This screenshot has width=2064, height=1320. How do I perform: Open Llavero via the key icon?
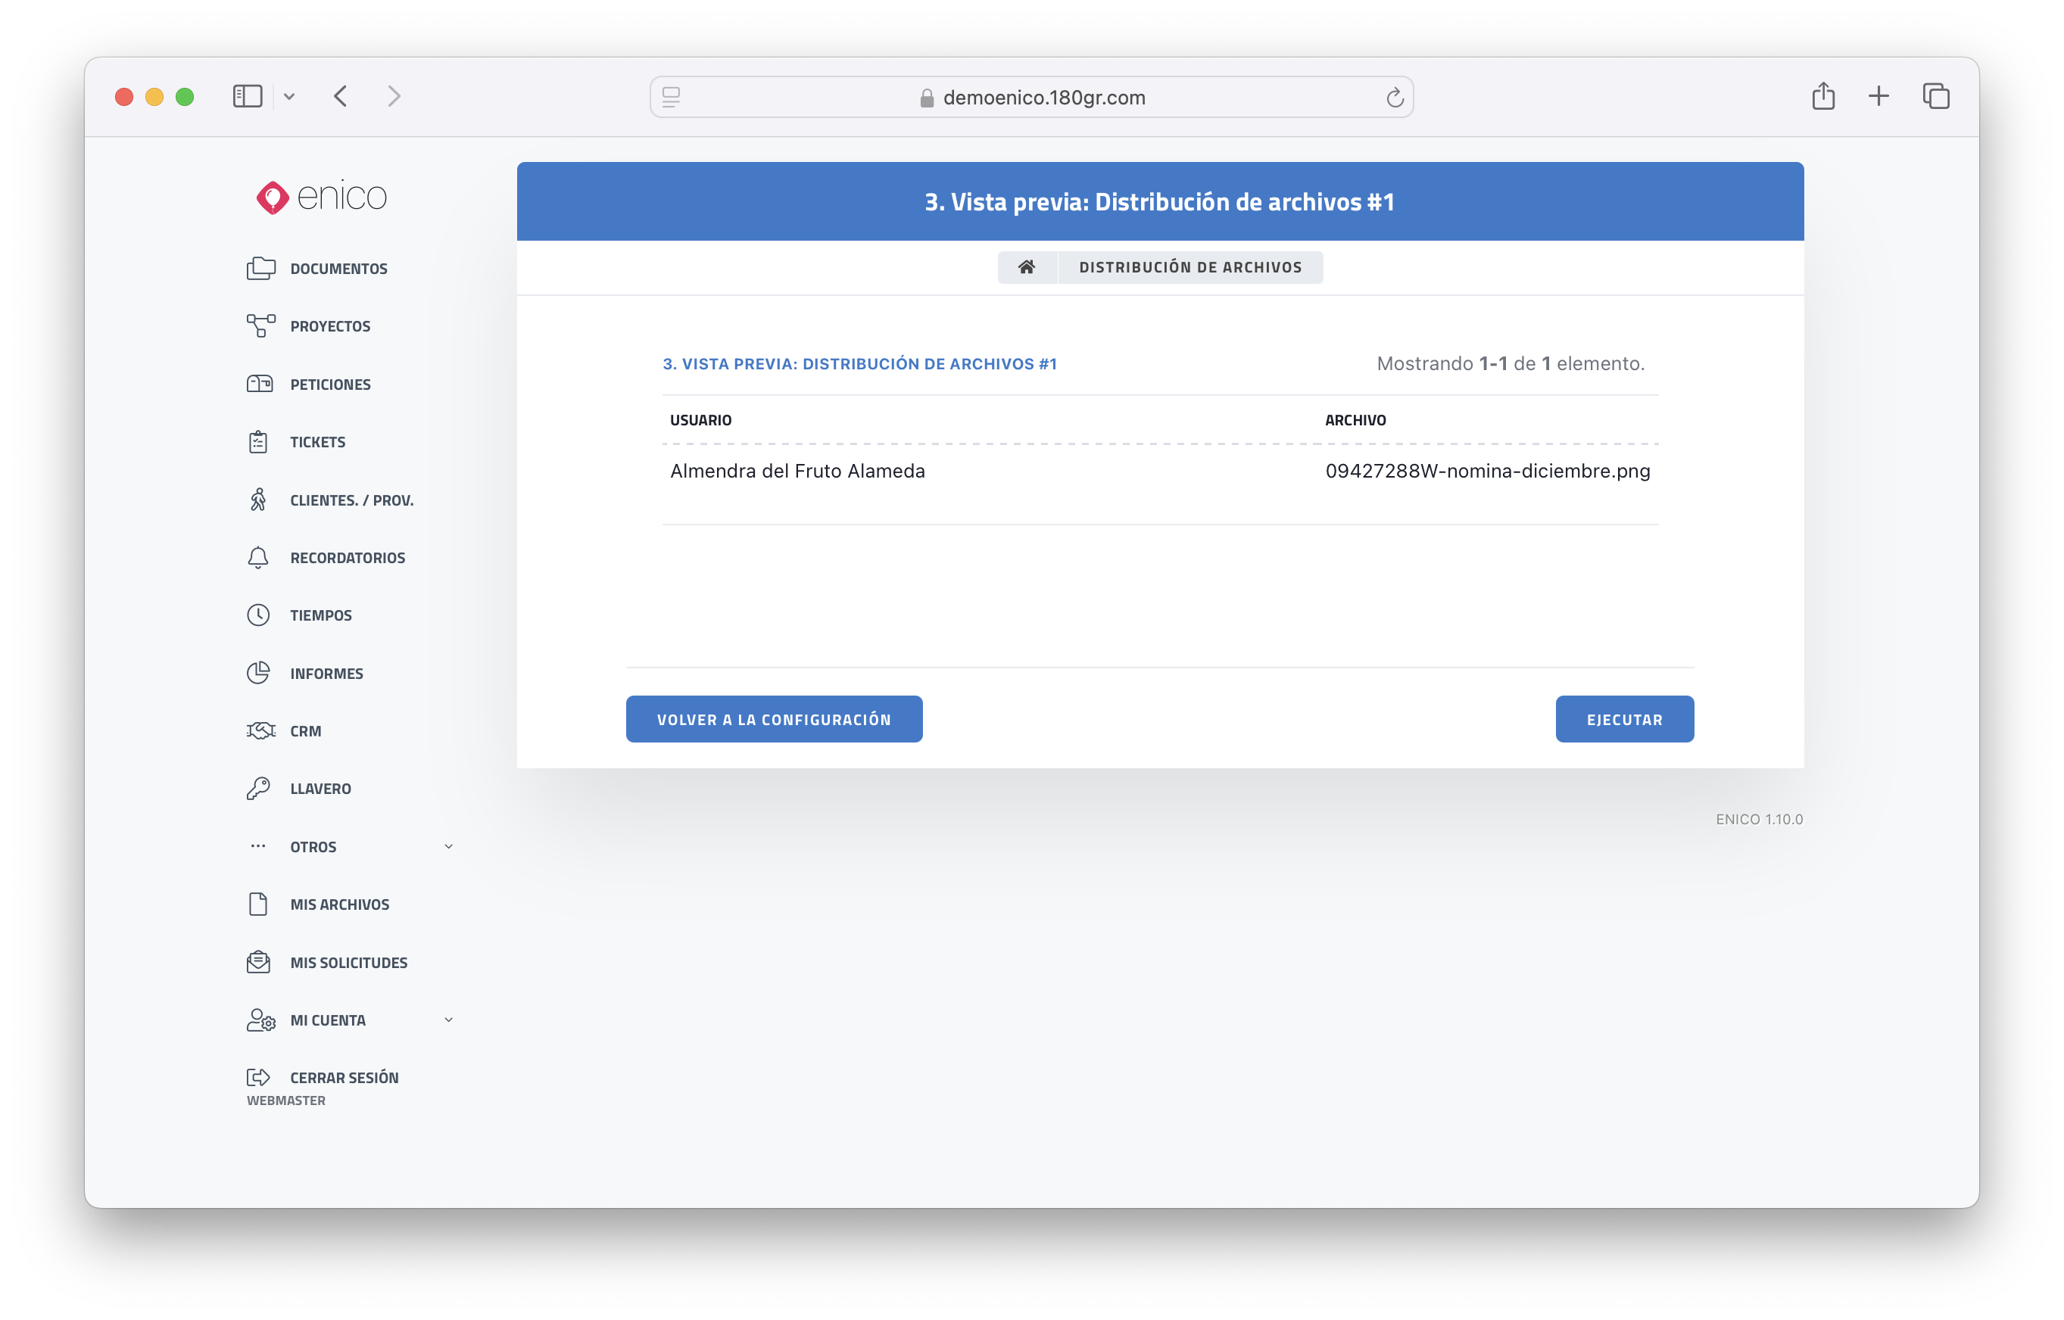coord(258,789)
